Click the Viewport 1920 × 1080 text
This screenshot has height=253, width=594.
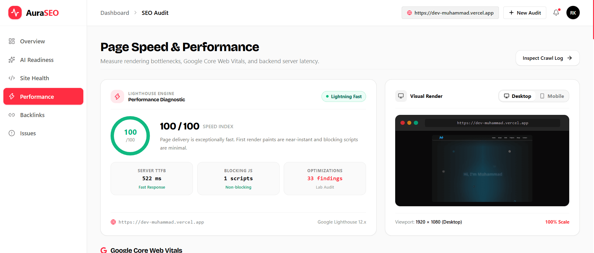(x=428, y=222)
